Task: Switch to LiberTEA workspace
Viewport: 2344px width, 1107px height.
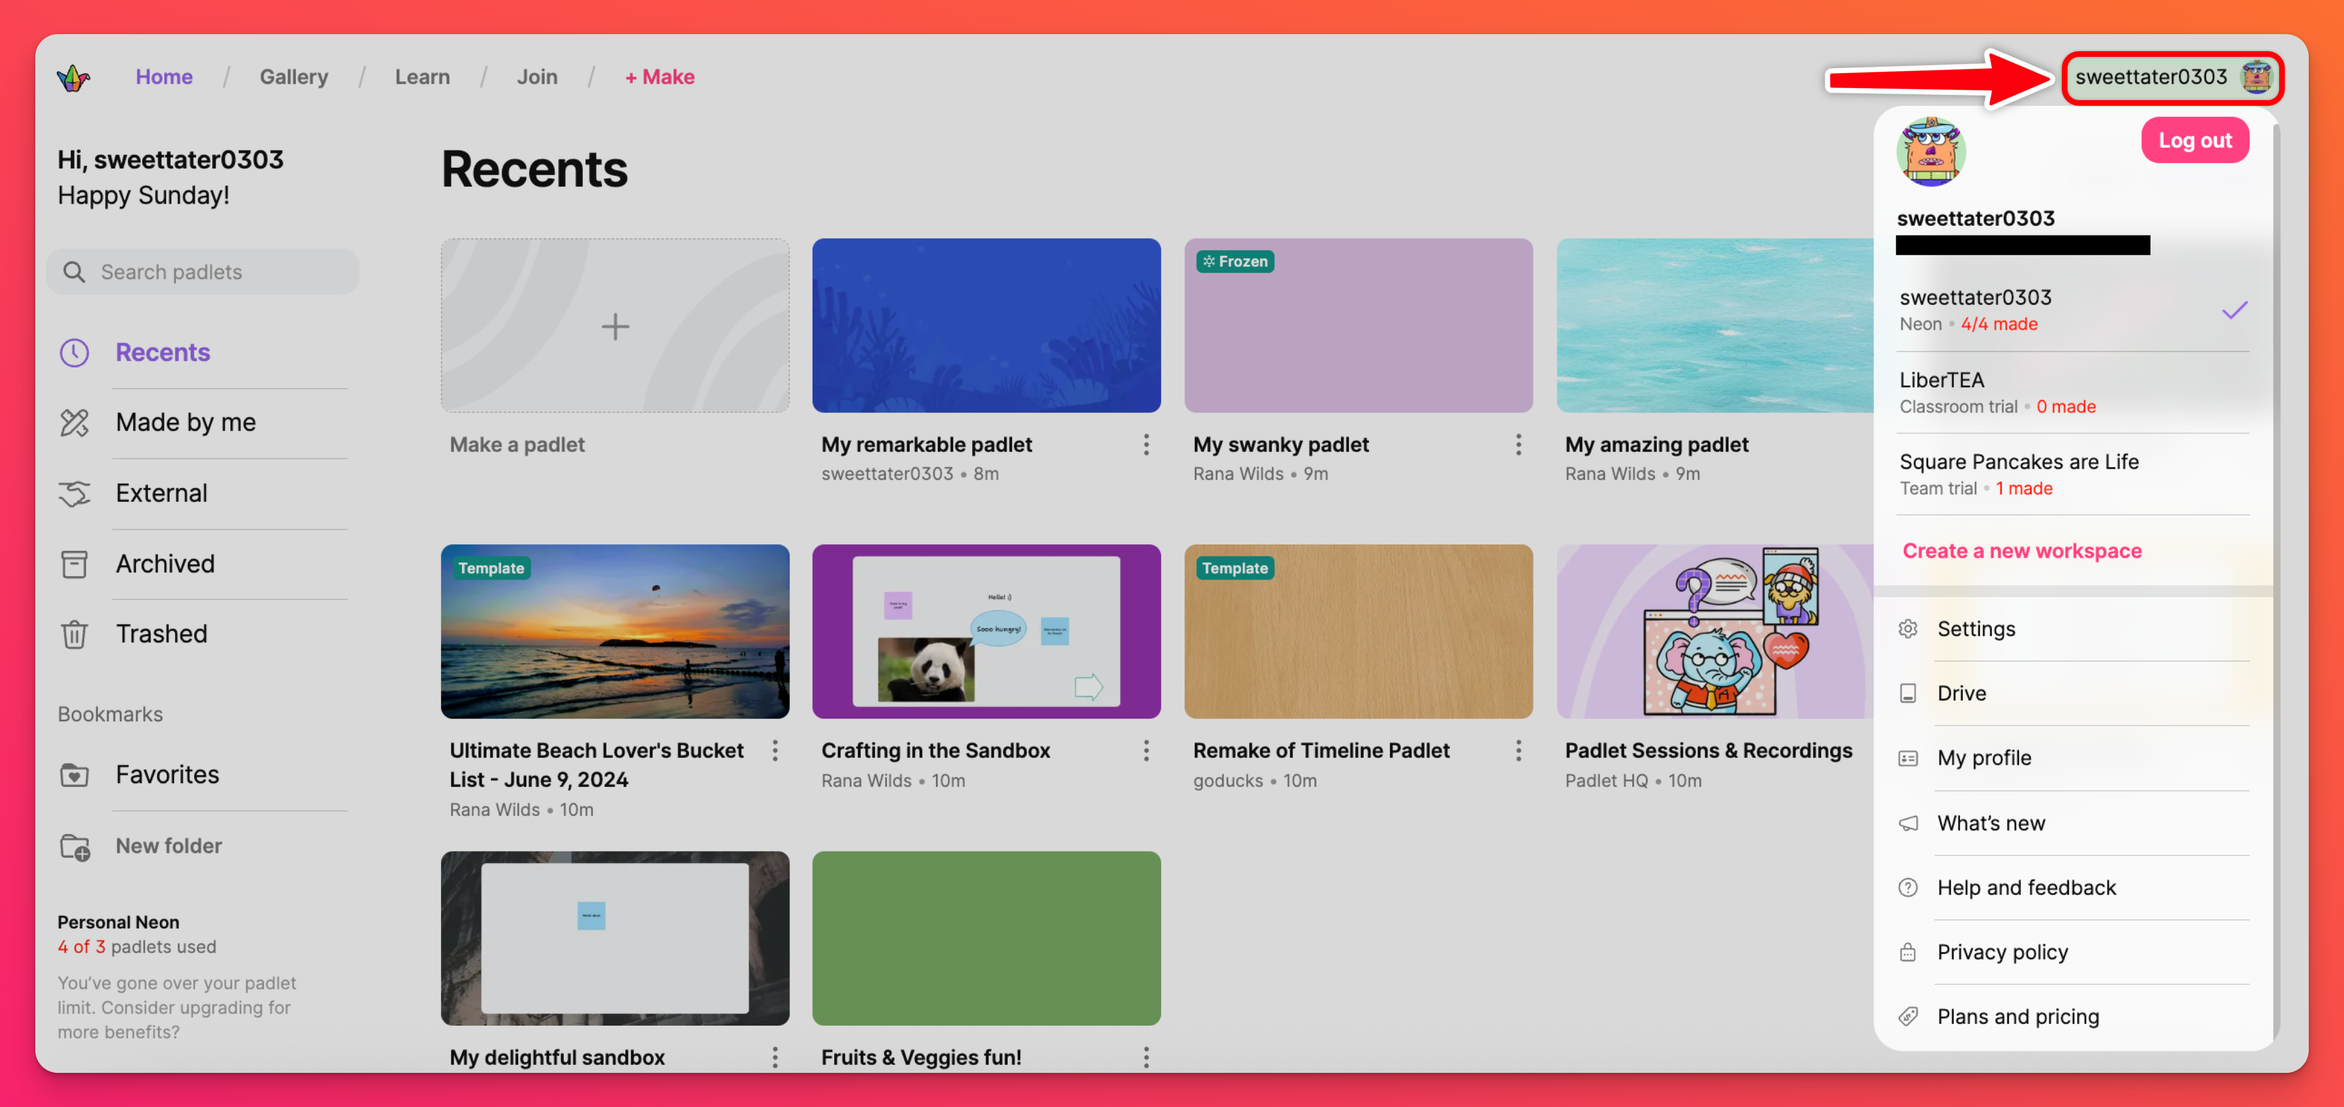Action: tap(2074, 393)
